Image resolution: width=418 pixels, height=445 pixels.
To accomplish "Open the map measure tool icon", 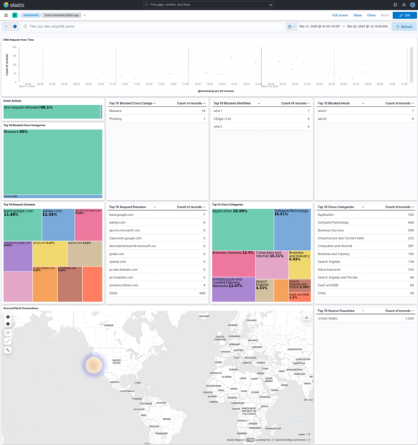I will pos(8,341).
